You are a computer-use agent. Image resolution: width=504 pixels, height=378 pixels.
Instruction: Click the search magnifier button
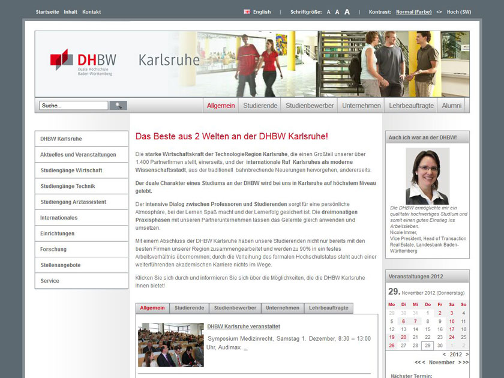[118, 106]
